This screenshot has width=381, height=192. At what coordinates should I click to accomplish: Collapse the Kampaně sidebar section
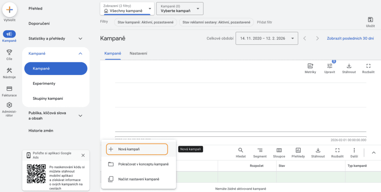[x=80, y=54]
